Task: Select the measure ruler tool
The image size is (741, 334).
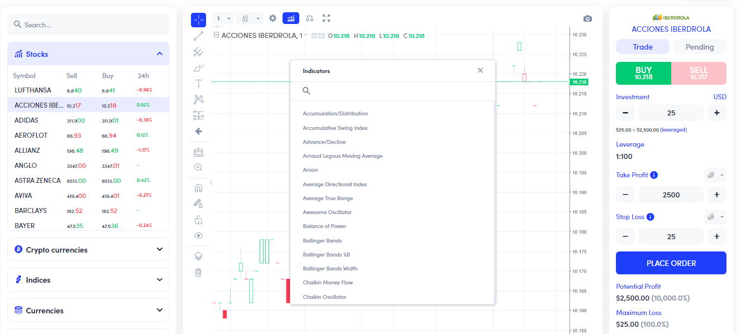Action: (198, 152)
